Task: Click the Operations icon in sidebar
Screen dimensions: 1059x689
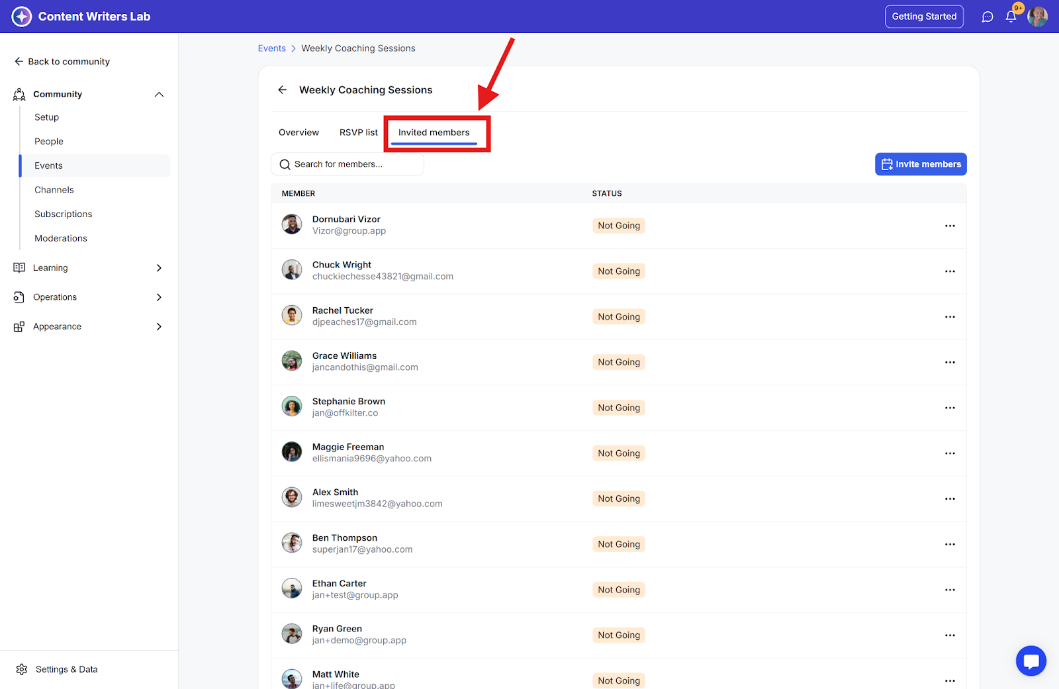Action: [19, 297]
